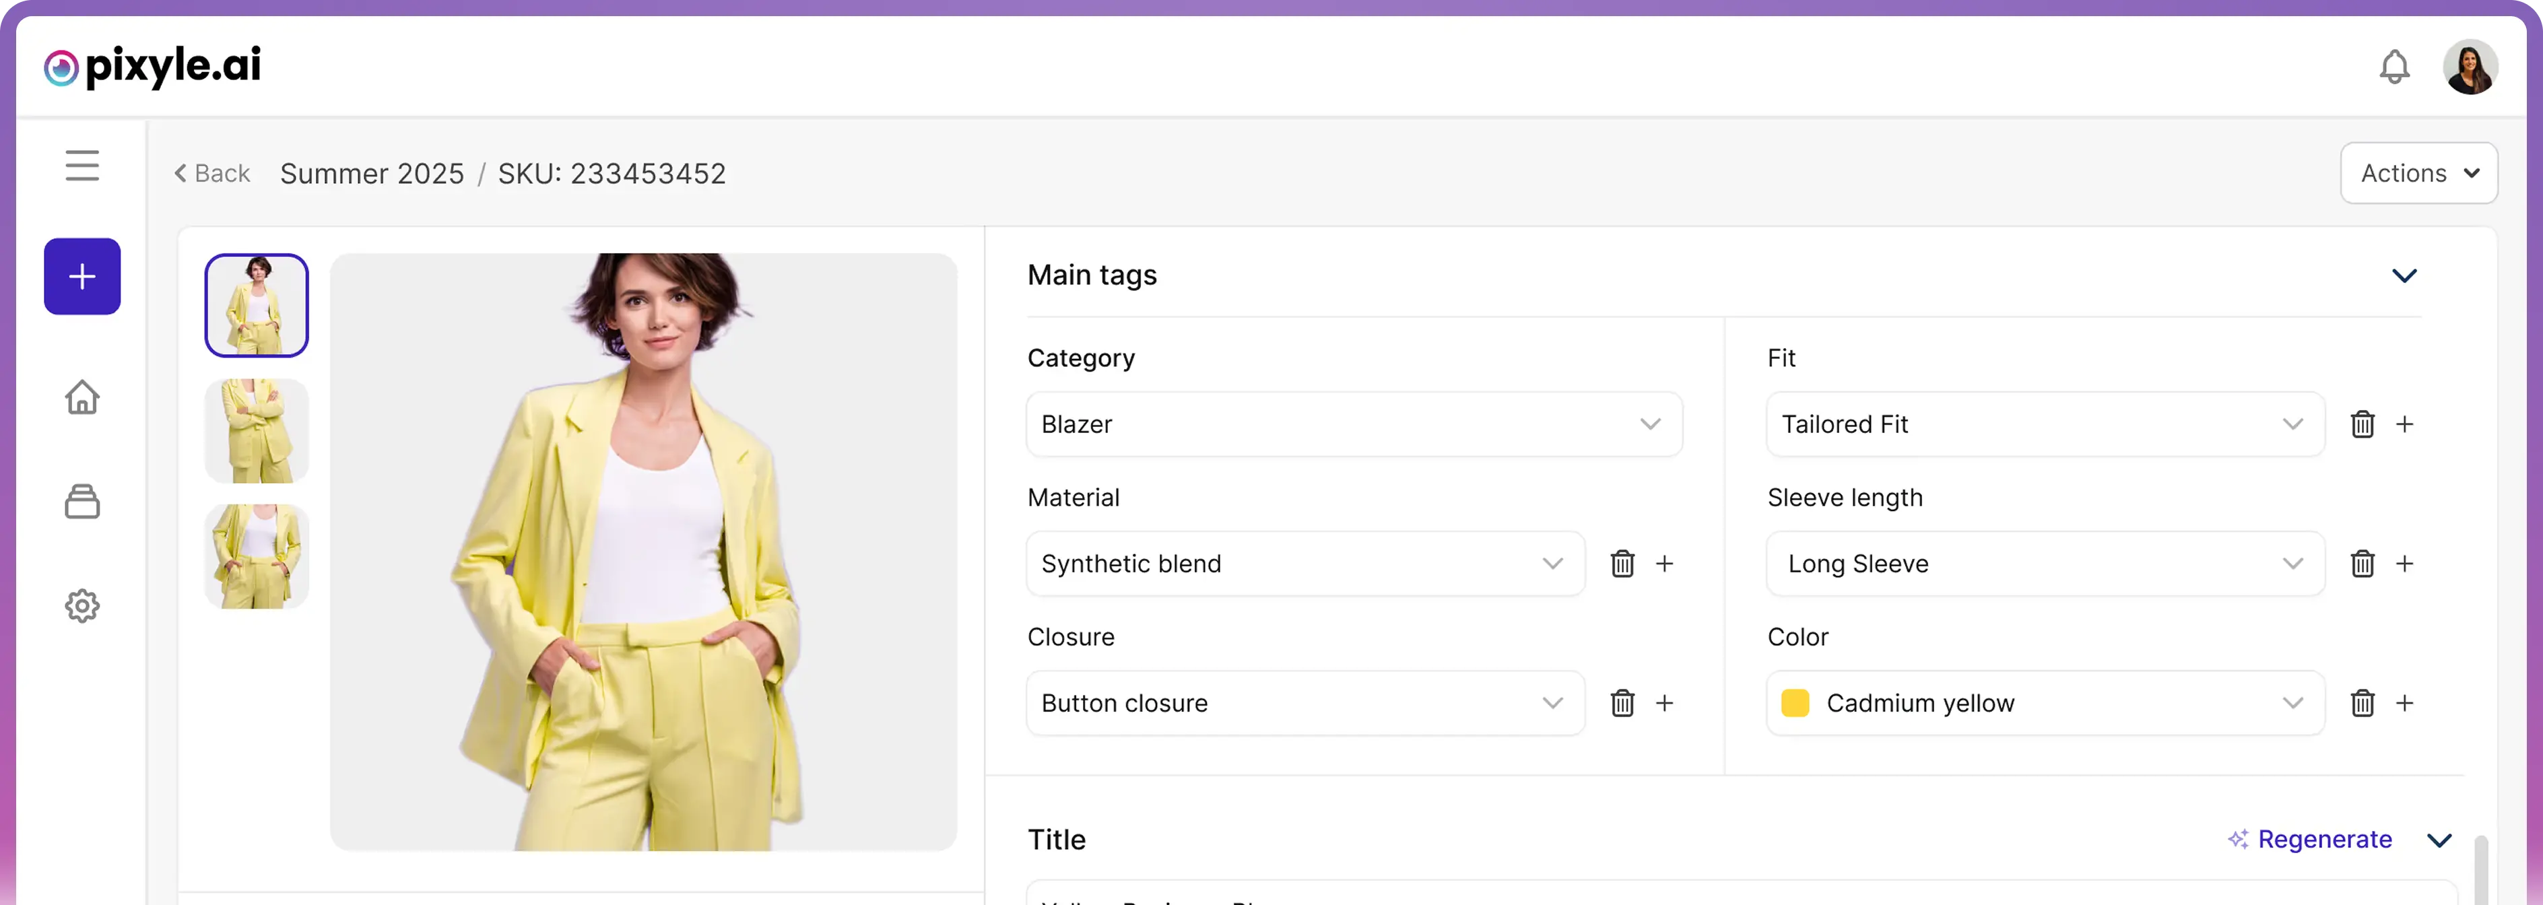Image resolution: width=2543 pixels, height=905 pixels.
Task: Add another Fit tag with plus icon
Action: [x=2405, y=424]
